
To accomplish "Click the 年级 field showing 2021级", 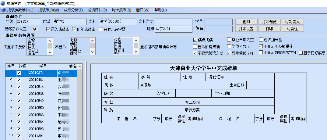I will [x=28, y=22].
